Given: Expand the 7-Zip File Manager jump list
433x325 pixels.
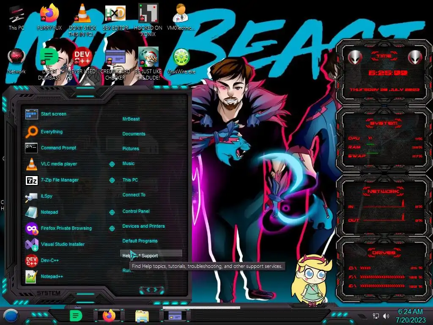Looking at the screenshot, I should point(112,180).
